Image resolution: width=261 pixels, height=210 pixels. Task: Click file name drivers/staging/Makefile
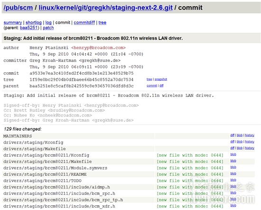click(x=35, y=149)
